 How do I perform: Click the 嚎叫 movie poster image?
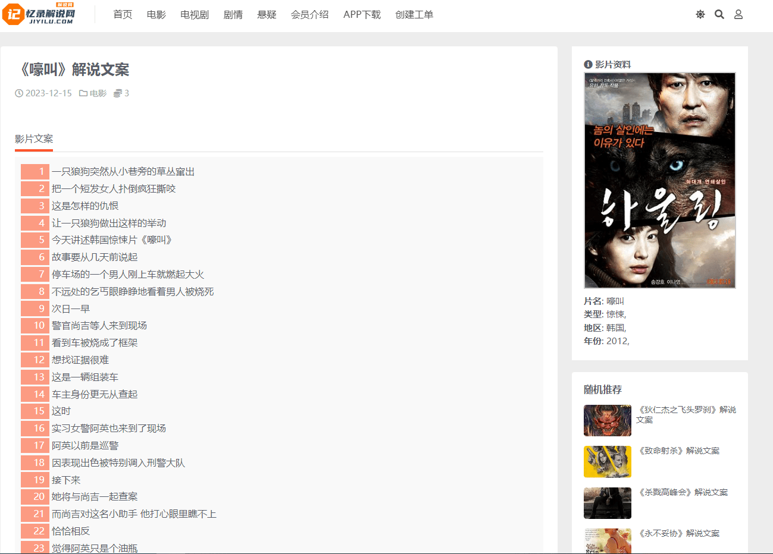pos(660,181)
